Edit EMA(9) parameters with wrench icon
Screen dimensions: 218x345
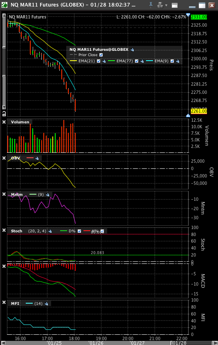[x=178, y=61]
